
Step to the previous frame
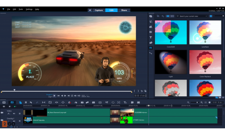[x=62, y=96]
